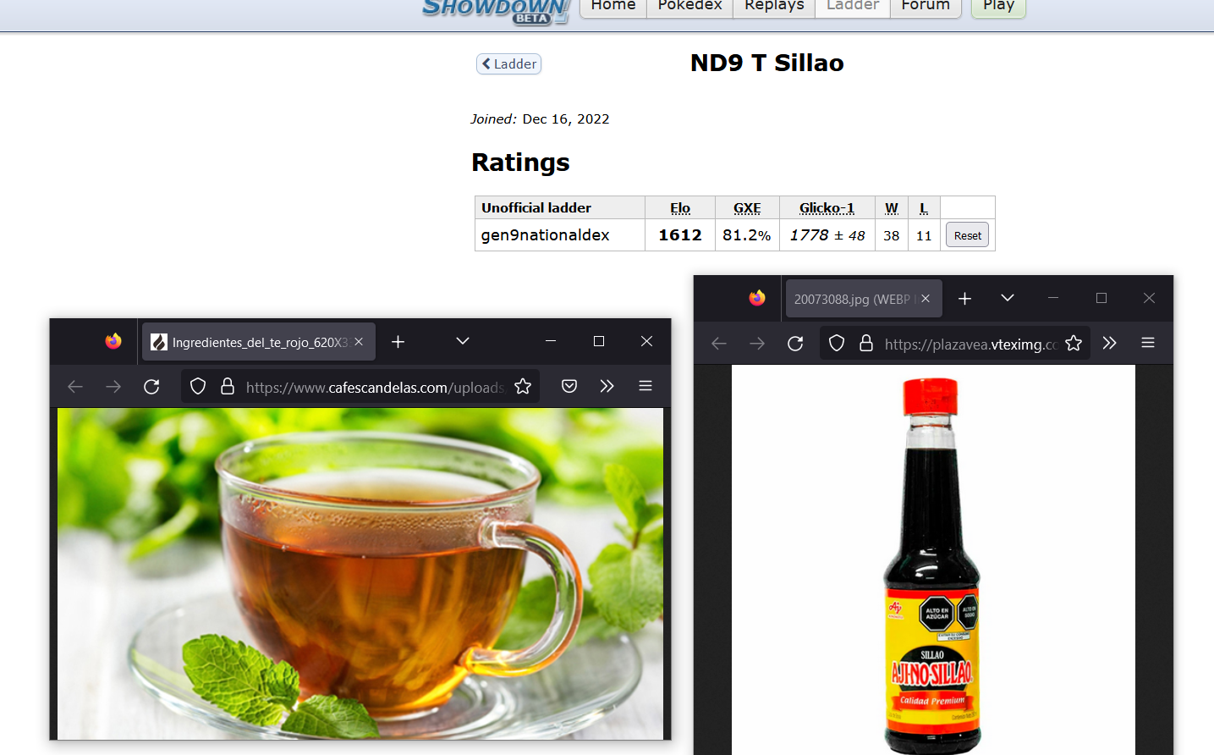Image resolution: width=1214 pixels, height=755 pixels.
Task: Reset the gen9nationaldex ladder rating
Action: click(967, 235)
